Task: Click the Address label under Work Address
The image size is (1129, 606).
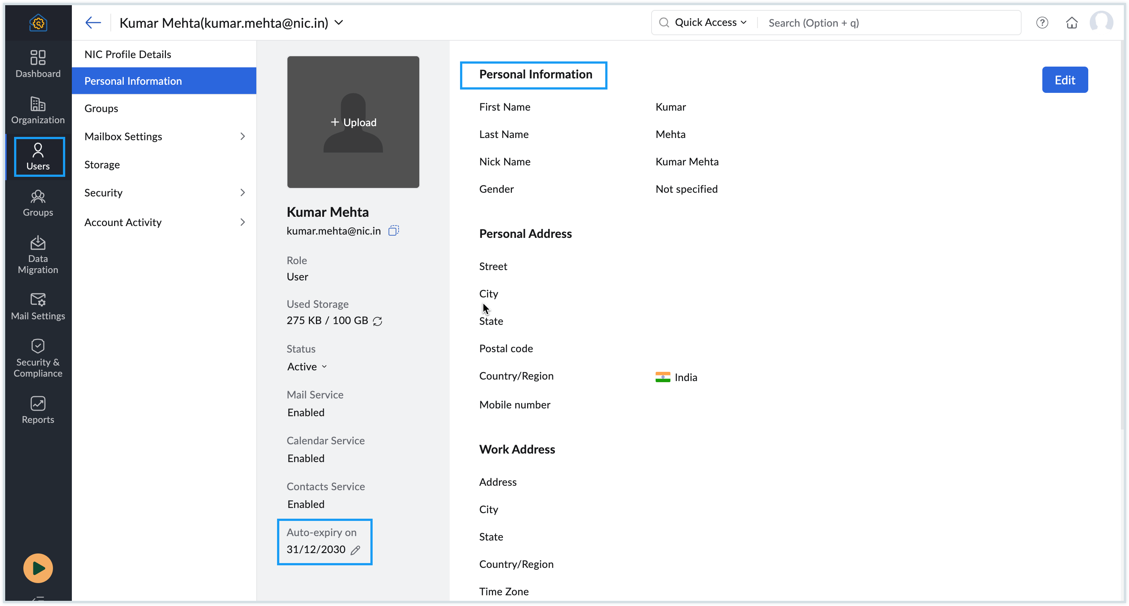Action: [497, 482]
